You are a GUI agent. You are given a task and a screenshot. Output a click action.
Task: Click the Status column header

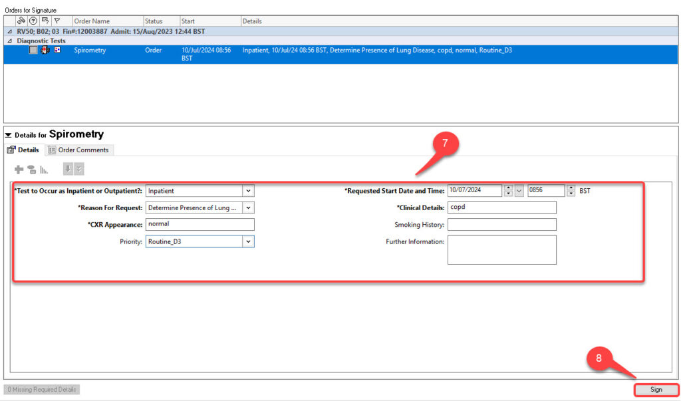pos(161,21)
